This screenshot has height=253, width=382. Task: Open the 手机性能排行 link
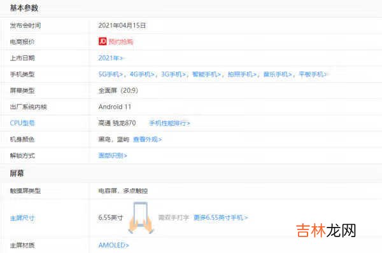coord(169,123)
